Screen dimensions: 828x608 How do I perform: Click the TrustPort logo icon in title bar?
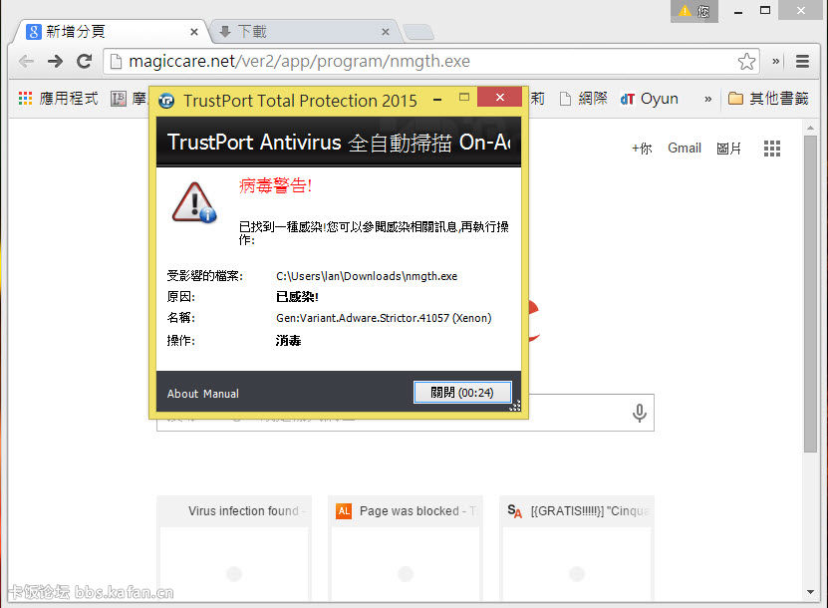pos(166,100)
